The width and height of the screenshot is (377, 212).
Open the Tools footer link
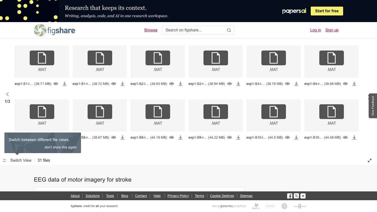(x=110, y=196)
